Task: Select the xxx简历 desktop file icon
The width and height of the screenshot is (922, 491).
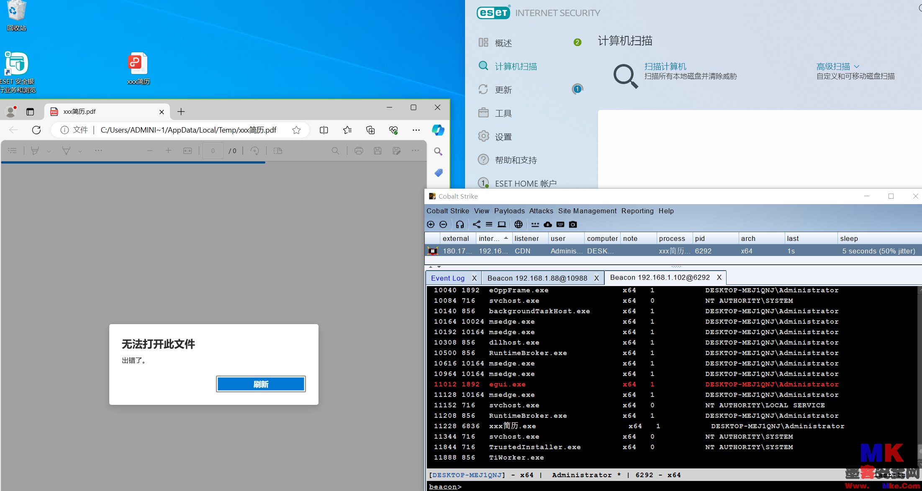Action: pos(139,69)
